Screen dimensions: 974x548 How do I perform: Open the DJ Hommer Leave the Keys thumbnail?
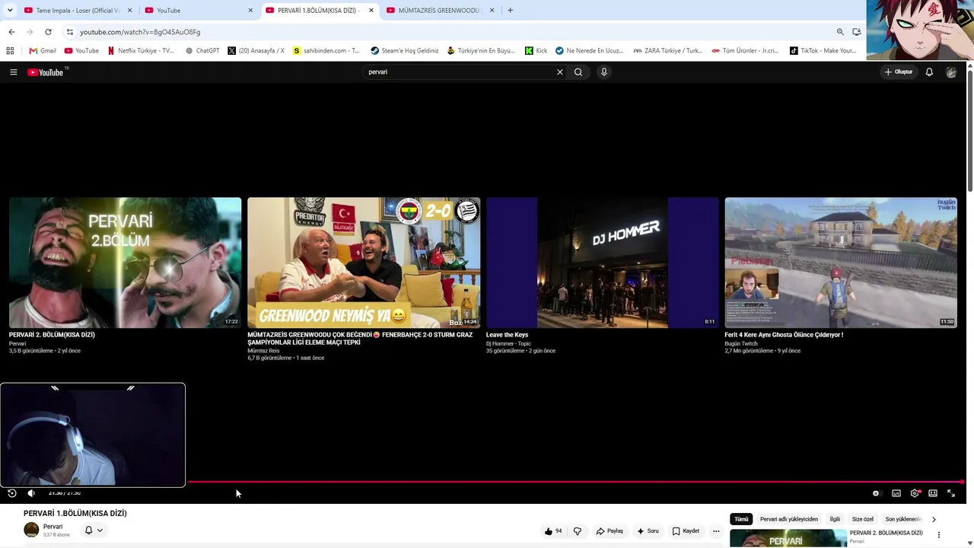point(603,263)
